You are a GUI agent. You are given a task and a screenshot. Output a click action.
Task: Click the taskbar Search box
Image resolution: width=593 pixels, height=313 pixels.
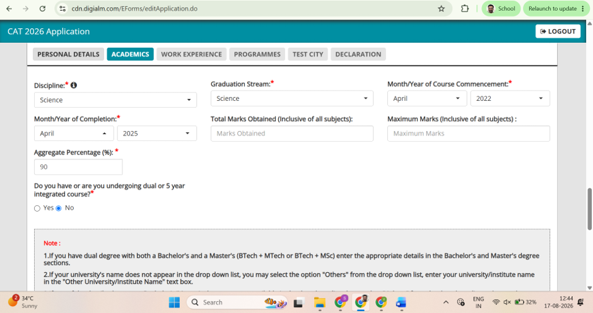pyautogui.click(x=237, y=302)
